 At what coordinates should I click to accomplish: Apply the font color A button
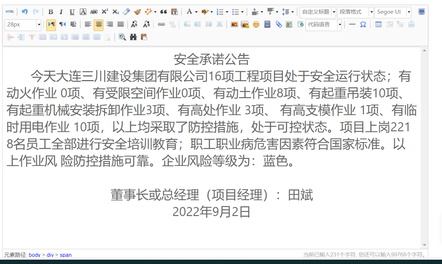click(189, 12)
